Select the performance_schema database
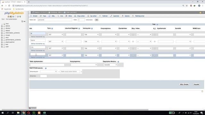The image size is (205, 115). pos(13,40)
